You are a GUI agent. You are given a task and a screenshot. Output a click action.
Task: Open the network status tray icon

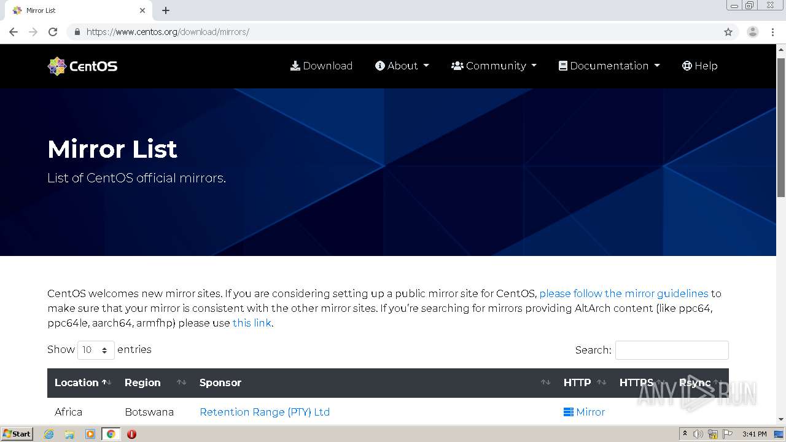tap(713, 434)
